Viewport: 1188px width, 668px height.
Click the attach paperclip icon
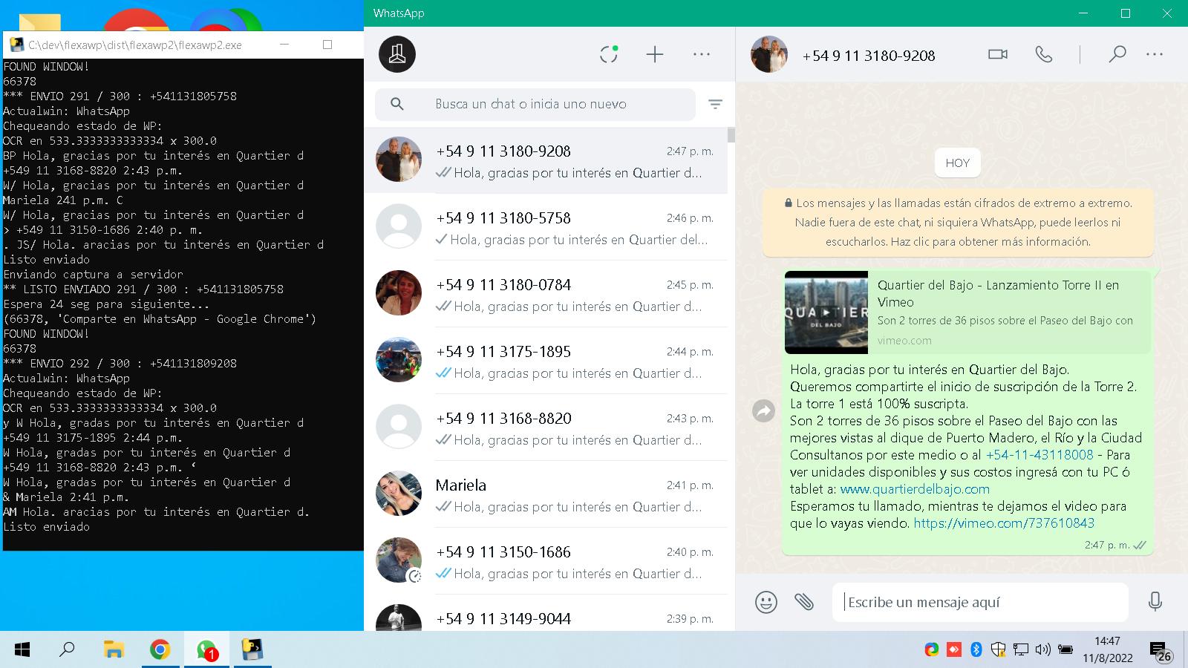(804, 601)
